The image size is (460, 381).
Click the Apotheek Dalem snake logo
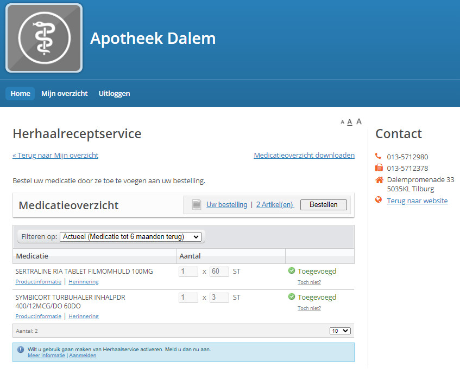pos(44,38)
